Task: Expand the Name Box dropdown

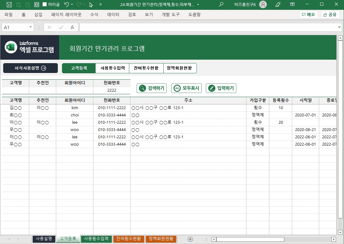Action: click(x=31, y=27)
